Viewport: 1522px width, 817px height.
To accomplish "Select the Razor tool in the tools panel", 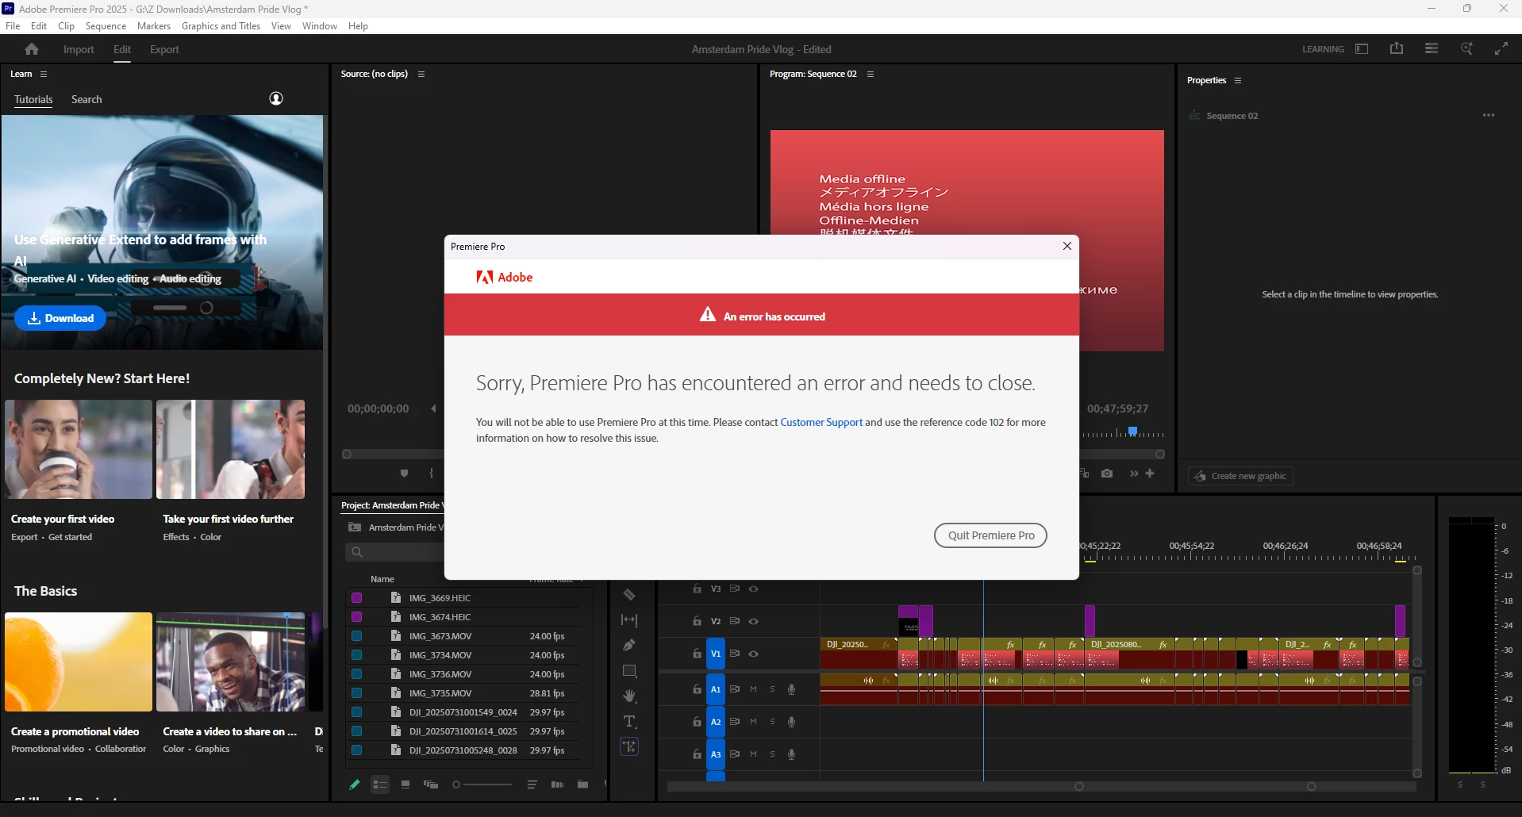I will tap(629, 595).
